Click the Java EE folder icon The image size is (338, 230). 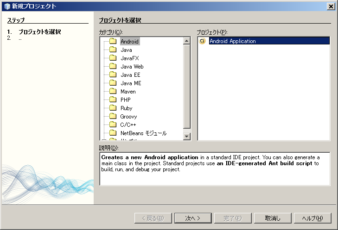point(113,75)
